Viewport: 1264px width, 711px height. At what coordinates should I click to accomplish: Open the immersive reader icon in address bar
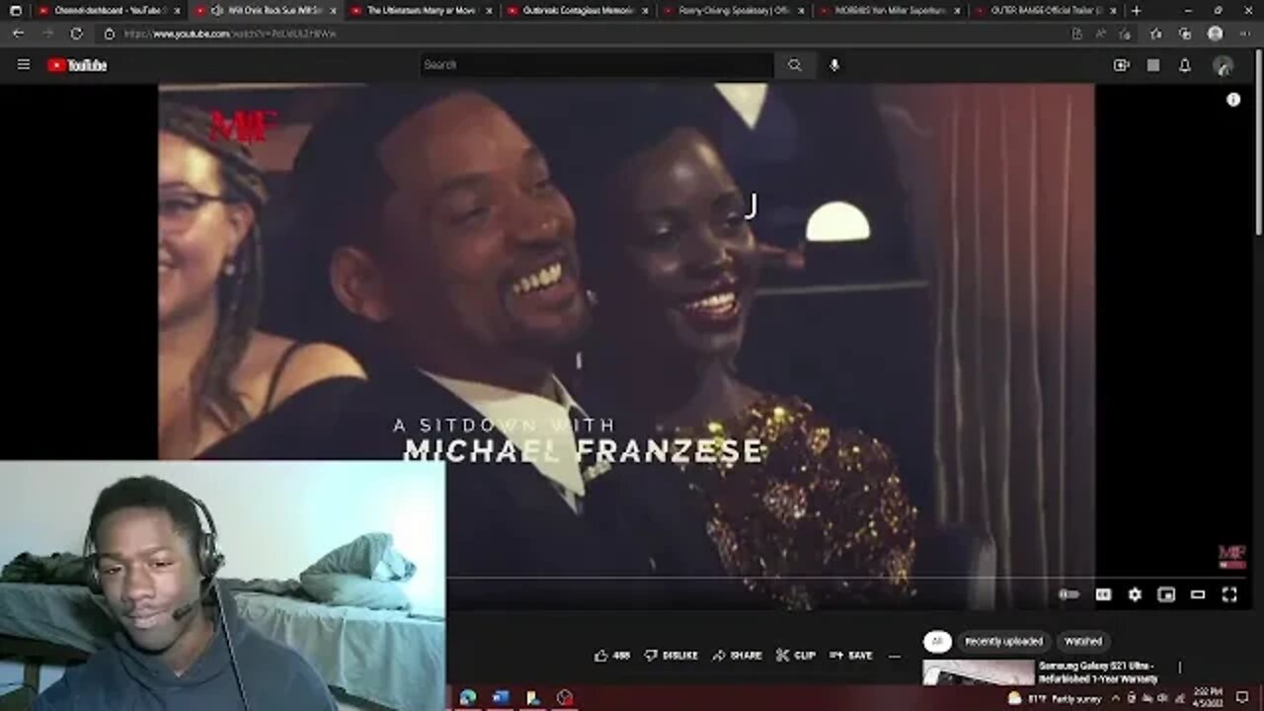coord(1076,33)
